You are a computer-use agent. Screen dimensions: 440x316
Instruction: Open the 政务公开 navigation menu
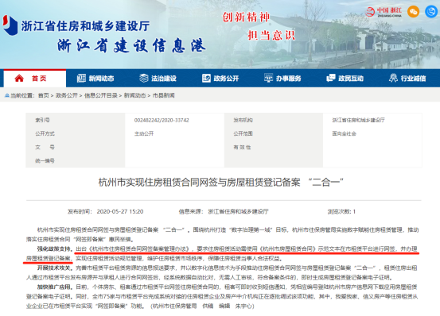click(x=220, y=79)
